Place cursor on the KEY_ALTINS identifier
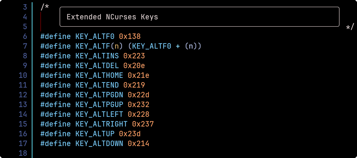Image resolution: width=357 pixels, height=158 pixels. [97, 56]
